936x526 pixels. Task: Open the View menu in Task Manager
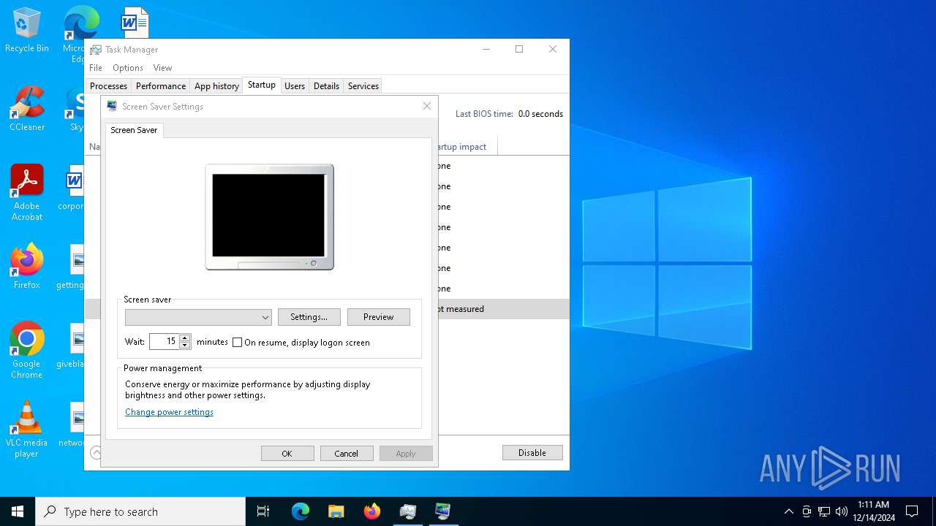(162, 68)
